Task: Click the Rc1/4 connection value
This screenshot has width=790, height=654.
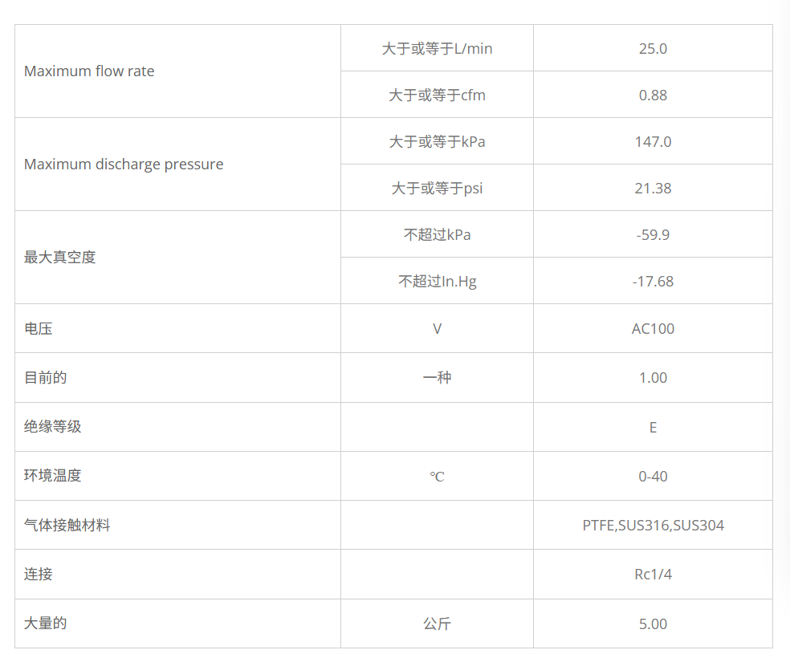Action: [653, 575]
